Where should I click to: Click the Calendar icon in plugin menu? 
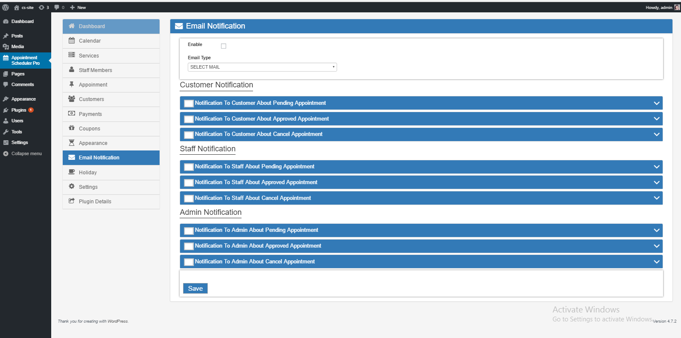coord(72,41)
